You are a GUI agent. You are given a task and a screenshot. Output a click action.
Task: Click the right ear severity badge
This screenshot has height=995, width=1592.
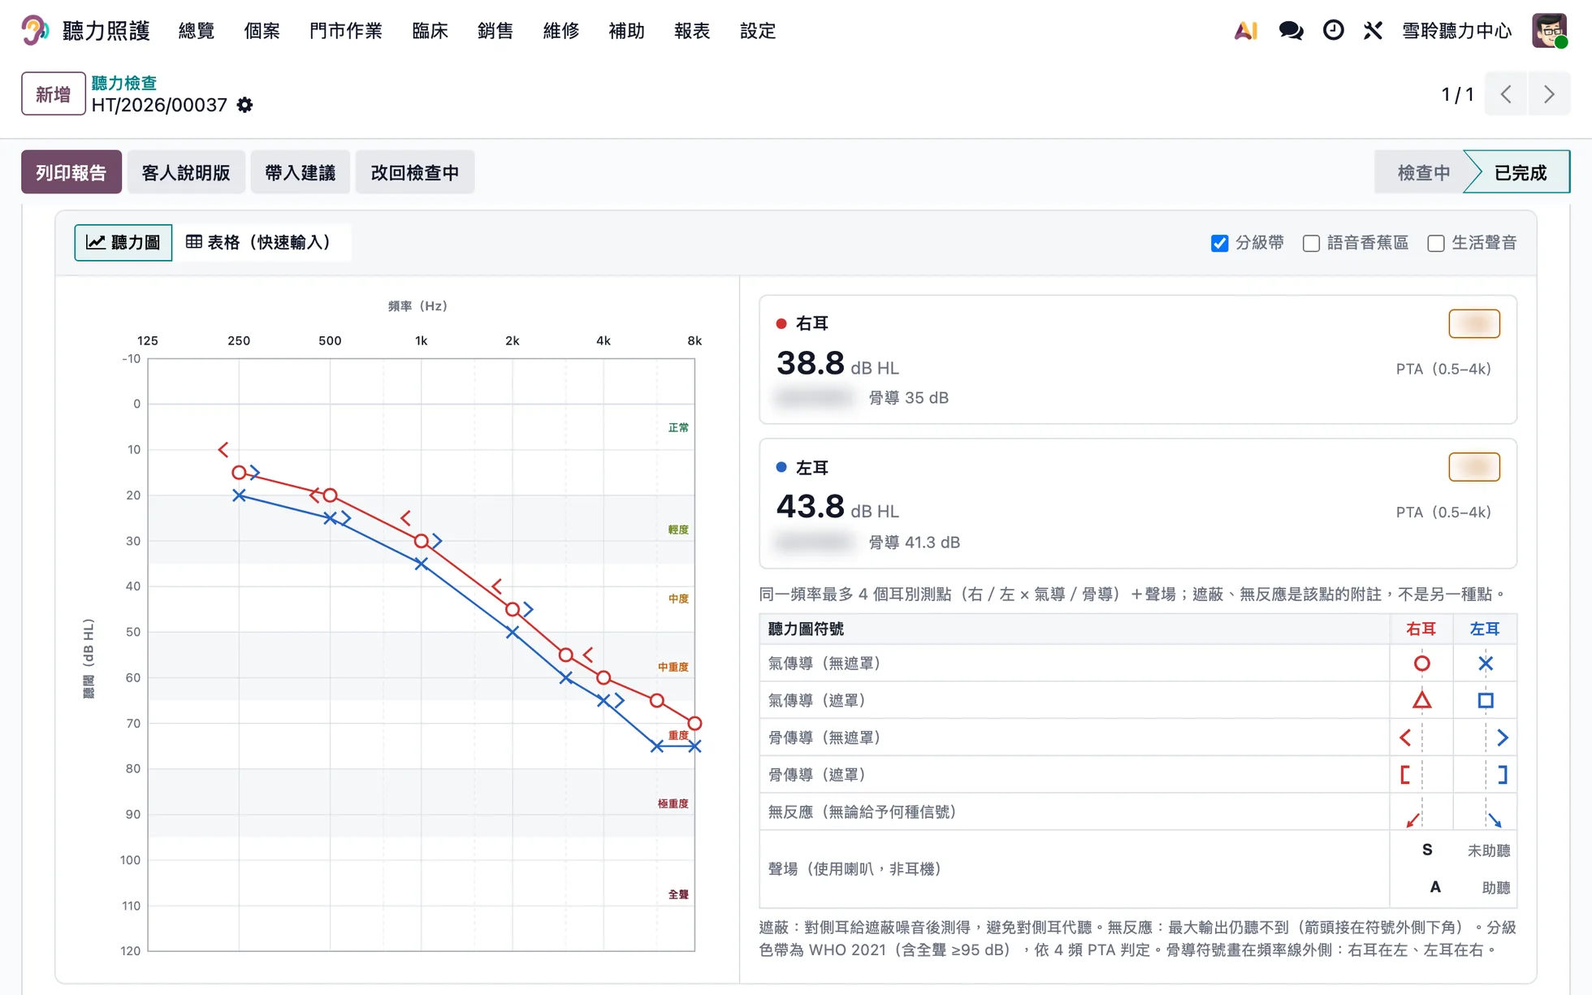click(1474, 324)
